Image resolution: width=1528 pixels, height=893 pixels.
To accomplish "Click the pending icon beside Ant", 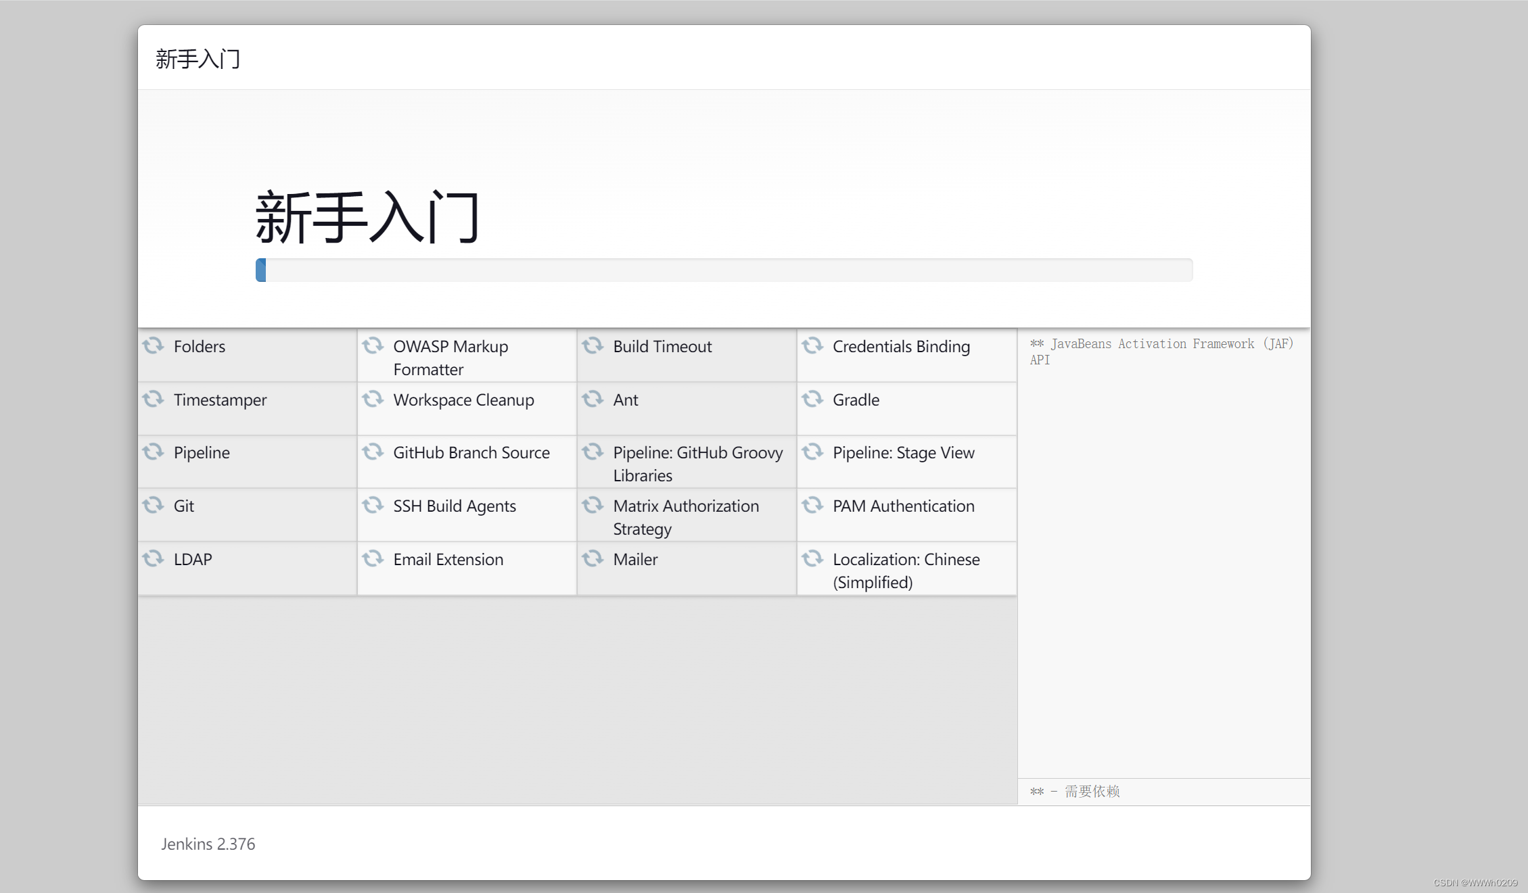I will tap(593, 399).
